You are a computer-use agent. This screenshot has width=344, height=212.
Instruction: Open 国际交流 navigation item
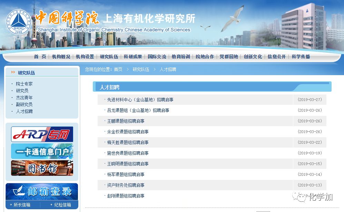157,57
